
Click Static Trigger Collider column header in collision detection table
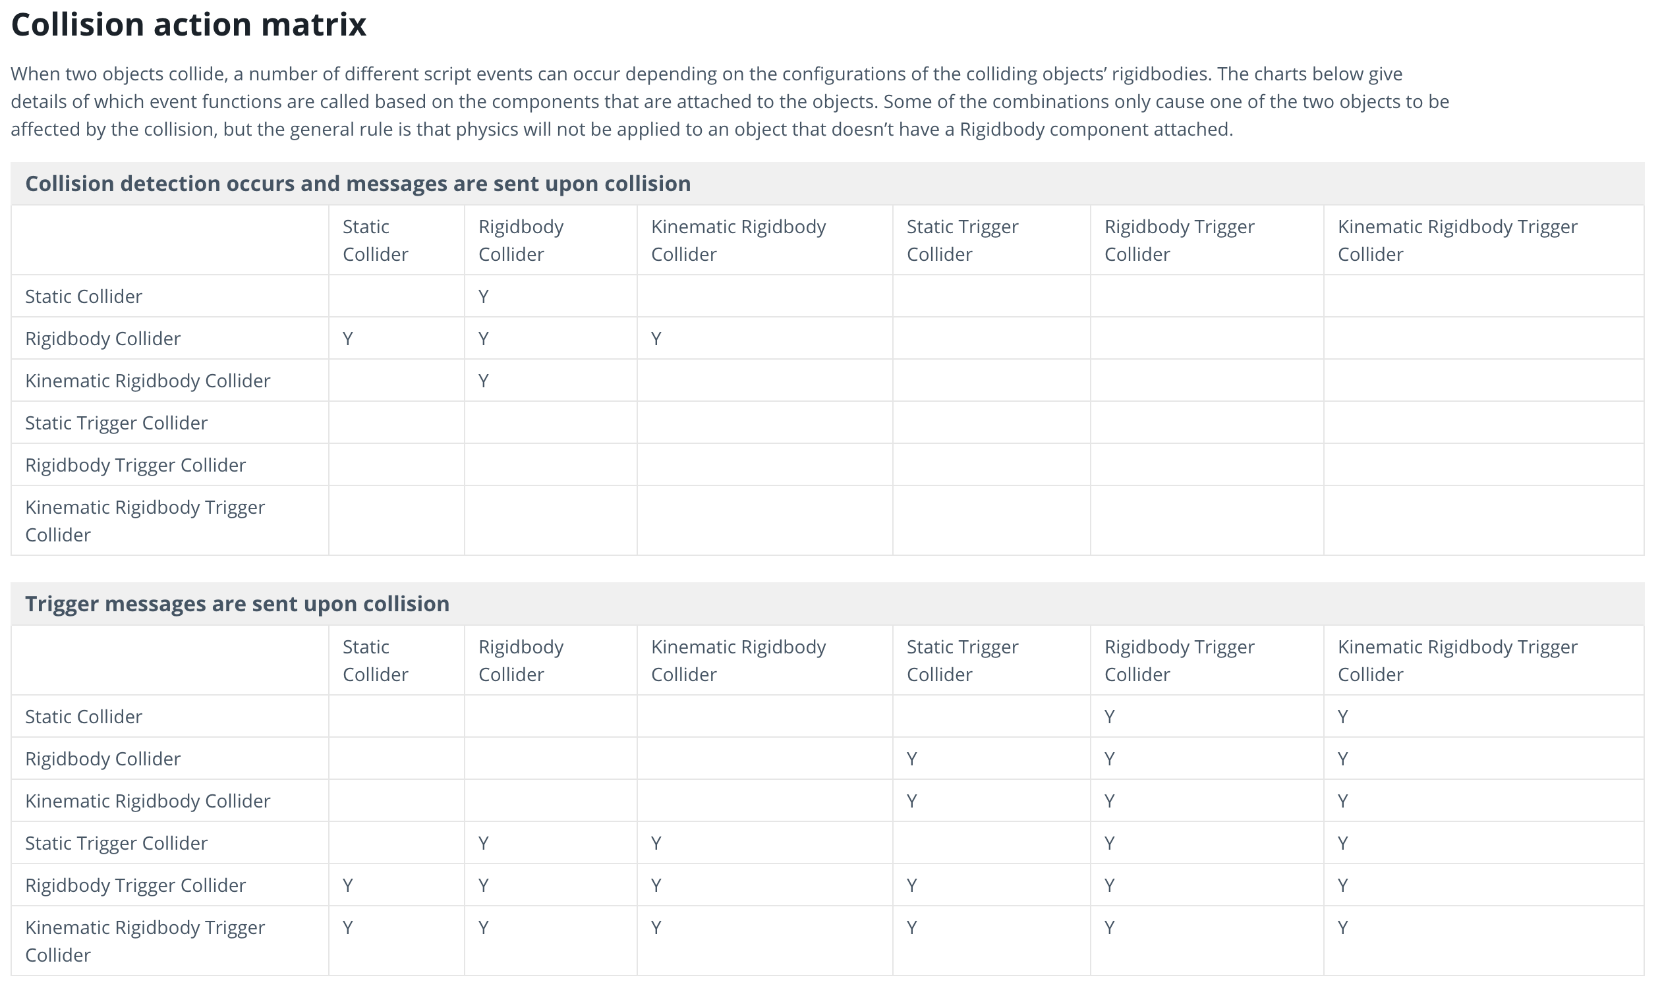click(x=962, y=240)
